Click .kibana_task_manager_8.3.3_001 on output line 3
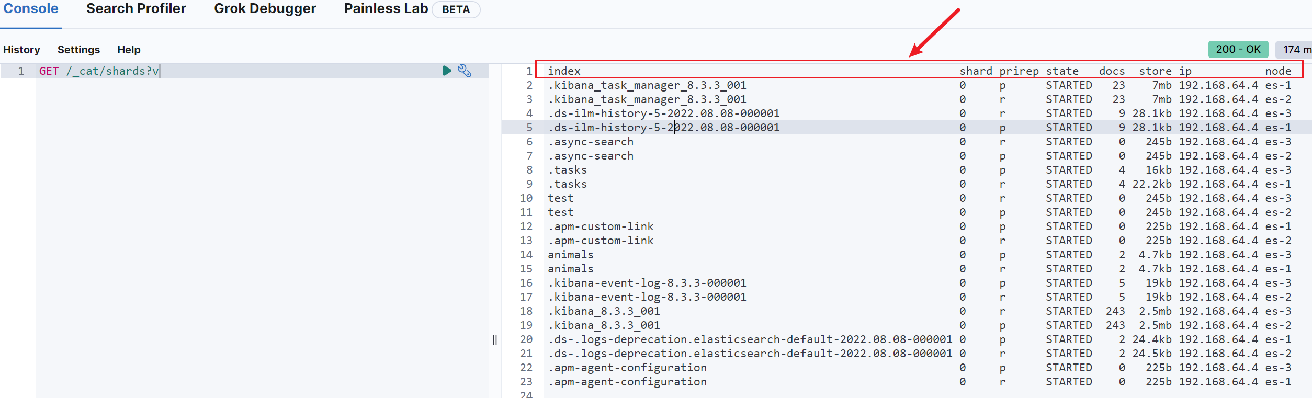Screen dimensions: 1312x398 647,99
